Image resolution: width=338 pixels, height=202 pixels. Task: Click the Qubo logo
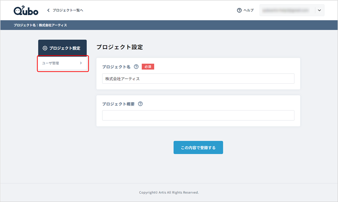pos(26,10)
